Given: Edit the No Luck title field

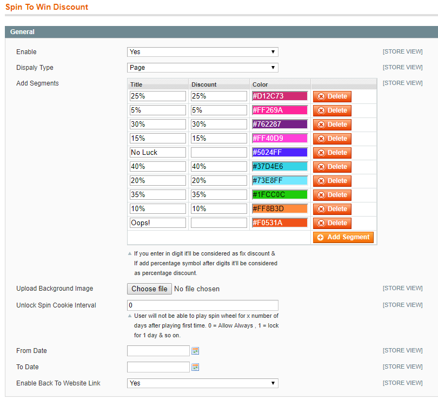Looking at the screenshot, I should coord(158,153).
